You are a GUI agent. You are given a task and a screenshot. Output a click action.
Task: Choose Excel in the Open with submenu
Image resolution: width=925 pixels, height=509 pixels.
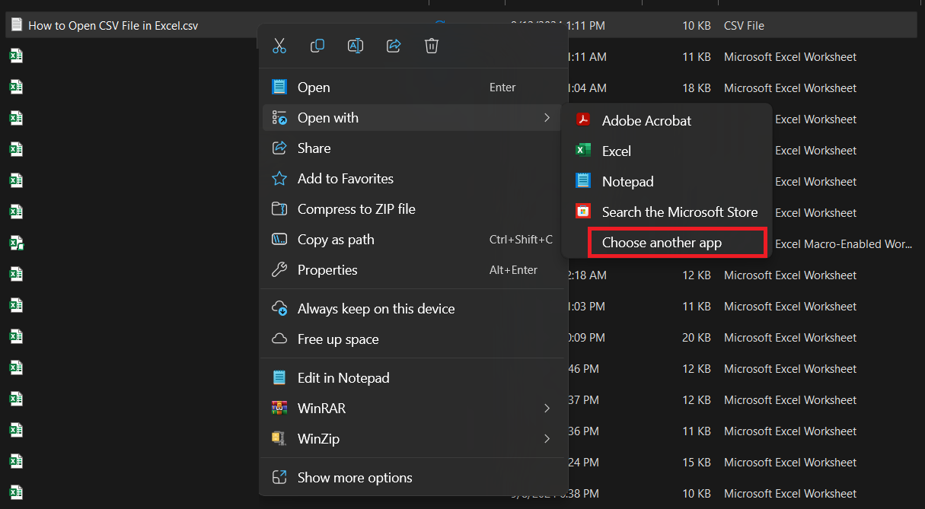(x=667, y=151)
